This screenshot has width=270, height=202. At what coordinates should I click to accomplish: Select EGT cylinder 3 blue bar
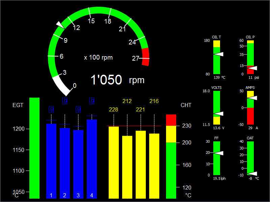pos(78,164)
